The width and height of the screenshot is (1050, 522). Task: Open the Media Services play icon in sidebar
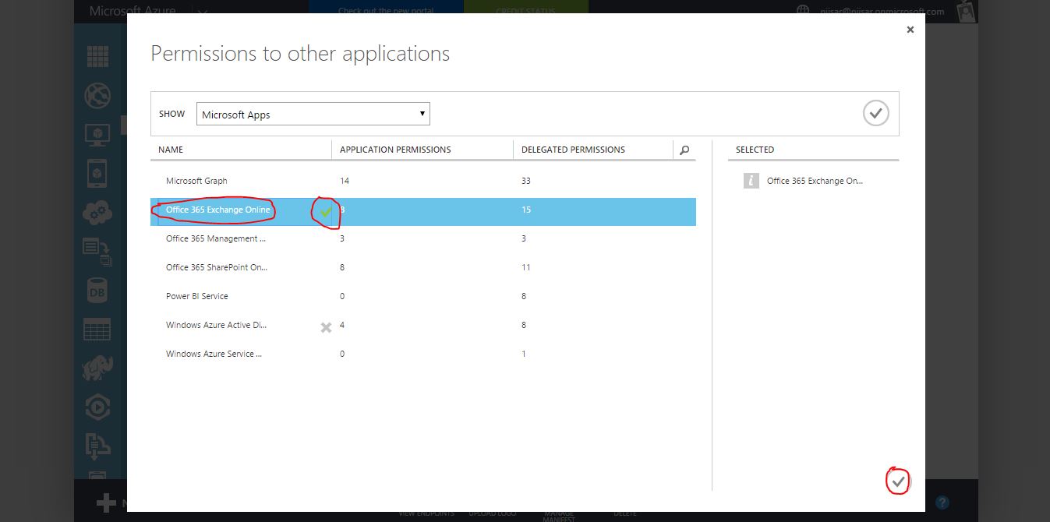pos(97,407)
